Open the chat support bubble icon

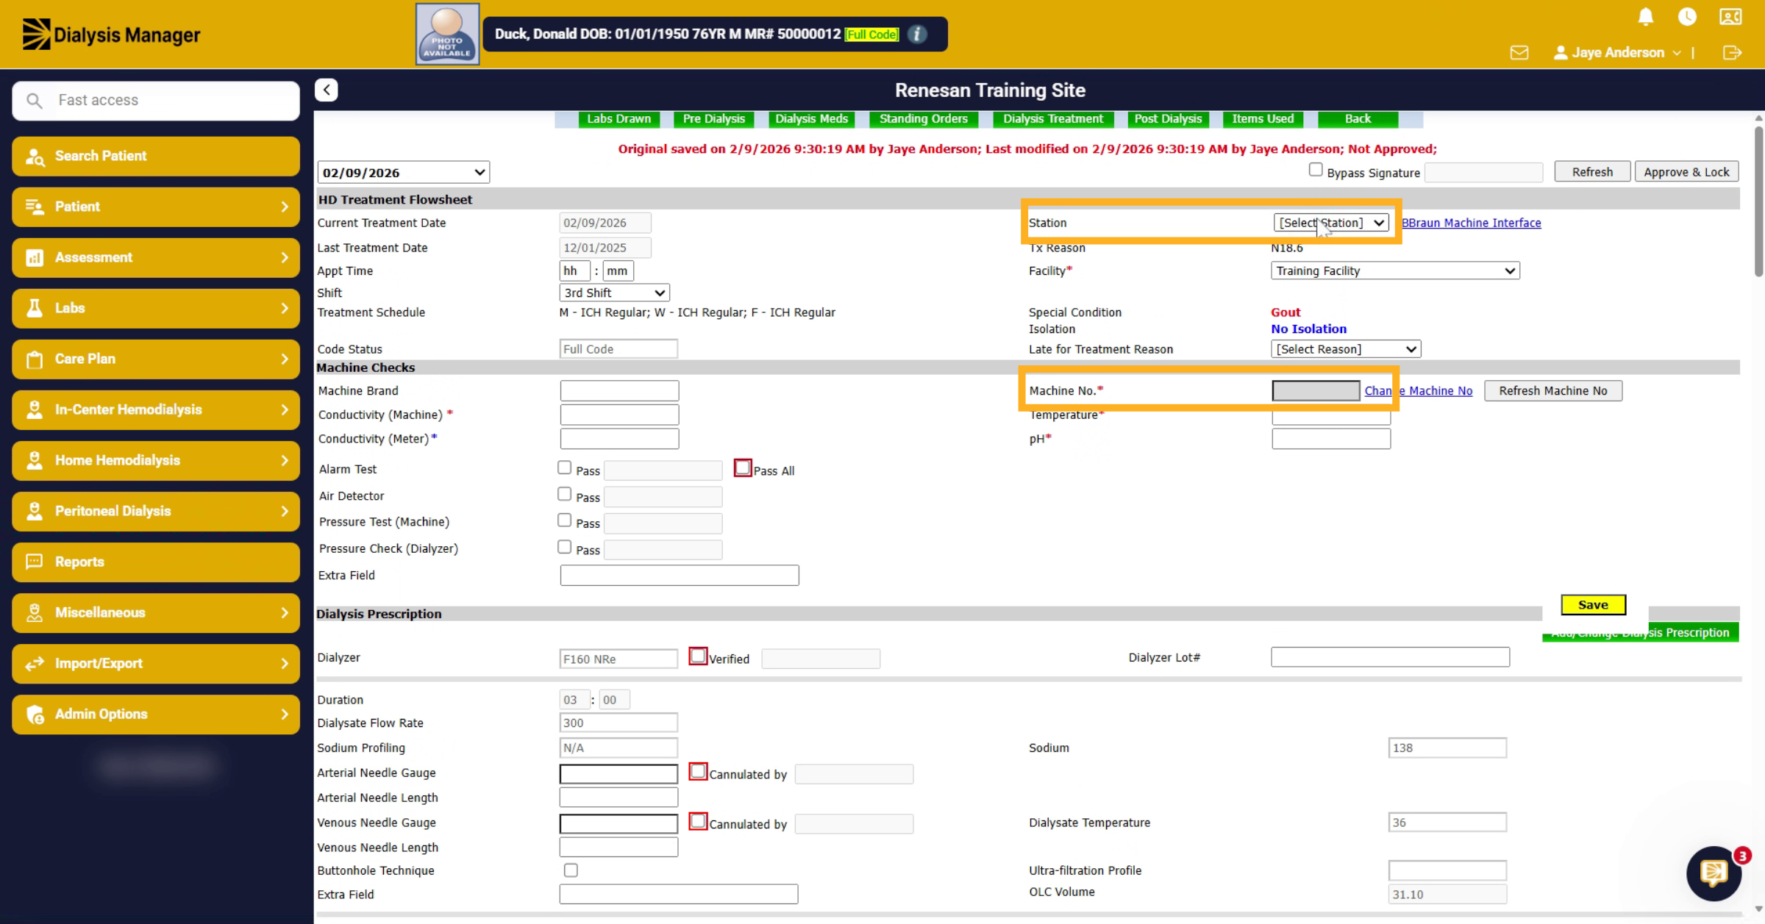(1714, 873)
